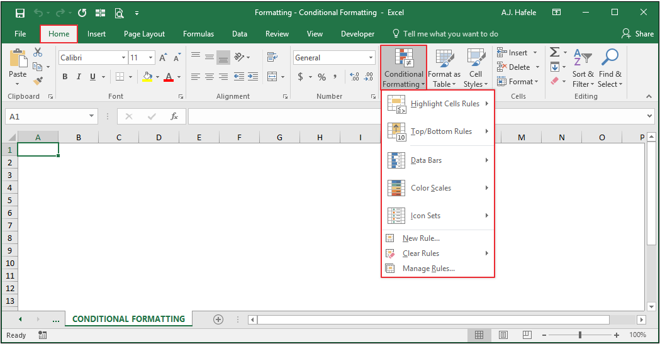Expand the formula bar with the chevron
660x344 pixels.
(x=650, y=116)
